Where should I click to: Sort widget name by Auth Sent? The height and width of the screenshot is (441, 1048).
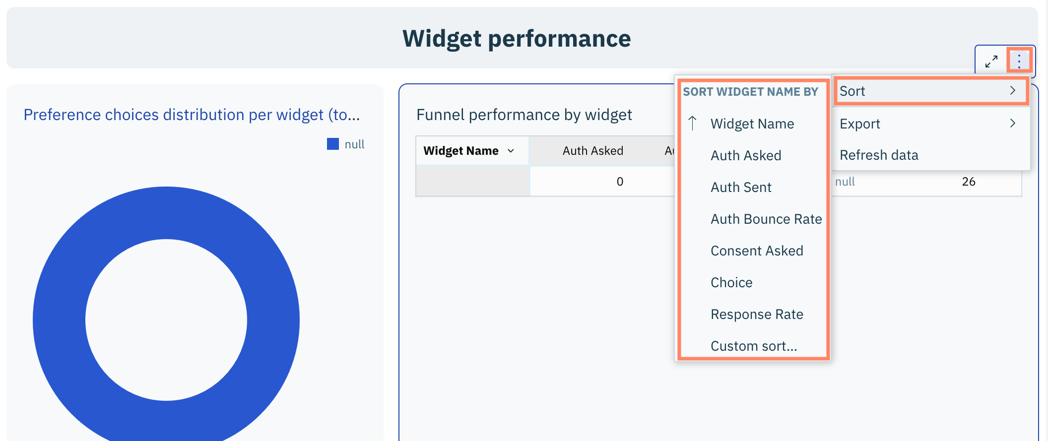click(741, 188)
